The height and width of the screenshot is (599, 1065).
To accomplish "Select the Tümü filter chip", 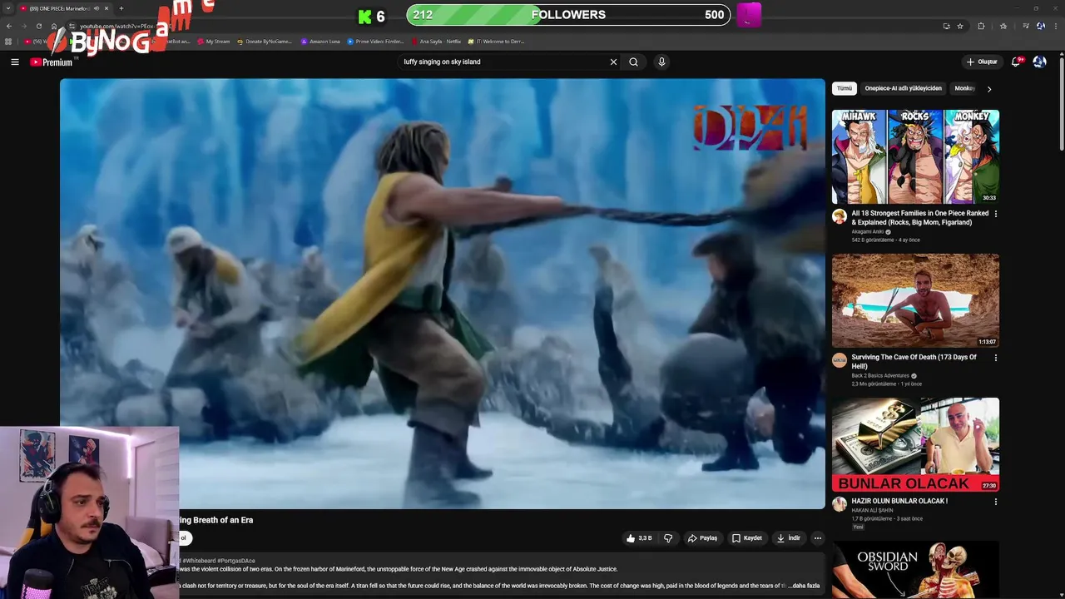I will click(x=845, y=88).
